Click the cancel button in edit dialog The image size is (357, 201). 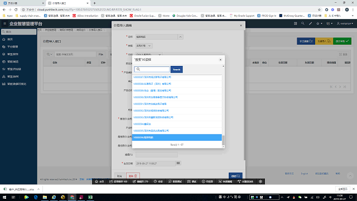119,176
